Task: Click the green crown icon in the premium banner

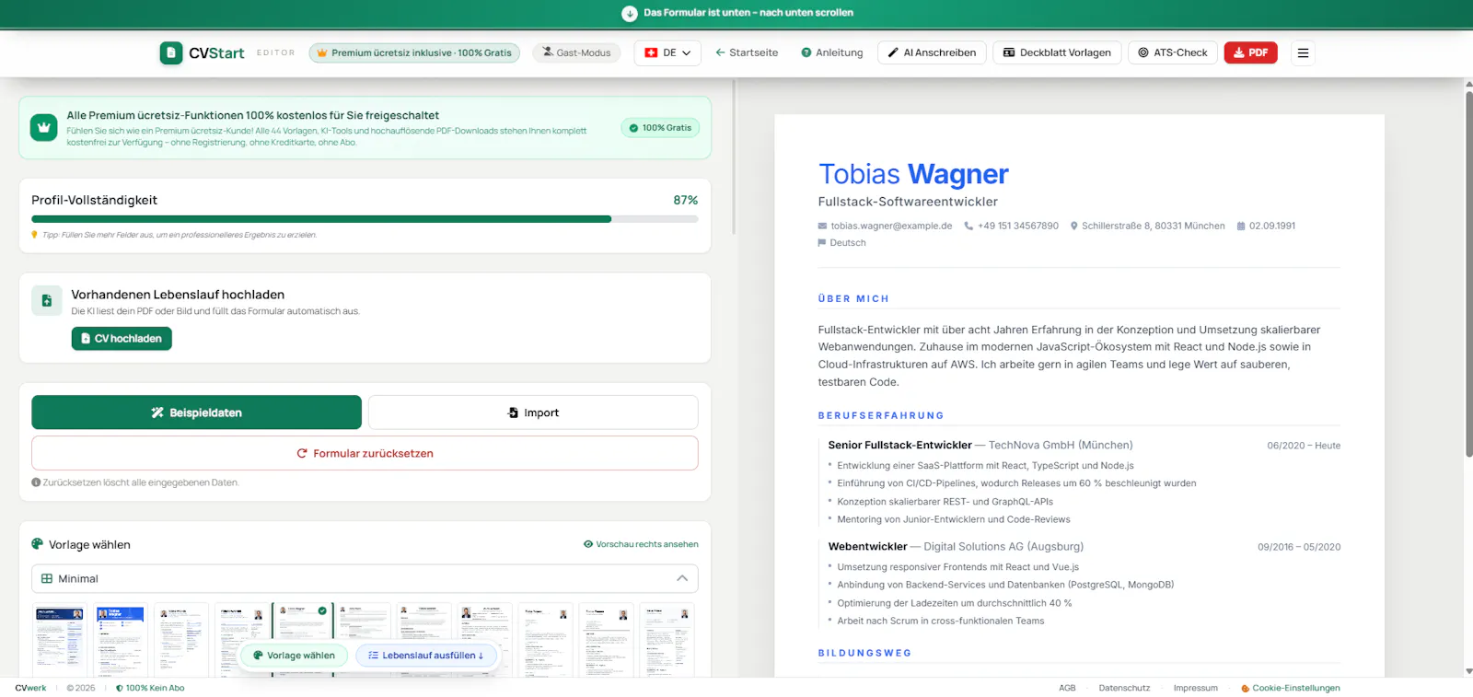Action: pyautogui.click(x=43, y=128)
